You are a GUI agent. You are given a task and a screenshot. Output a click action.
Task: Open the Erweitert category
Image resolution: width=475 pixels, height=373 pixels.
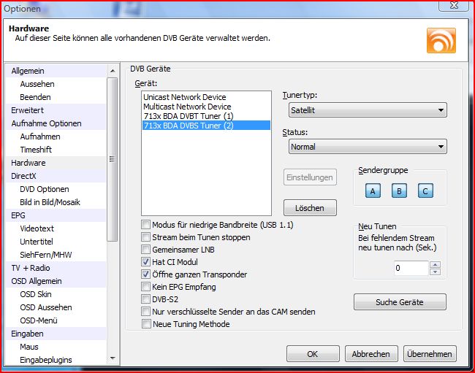pyautogui.click(x=56, y=110)
